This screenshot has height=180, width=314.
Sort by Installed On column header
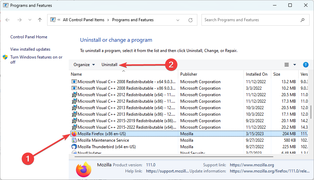coord(257,74)
